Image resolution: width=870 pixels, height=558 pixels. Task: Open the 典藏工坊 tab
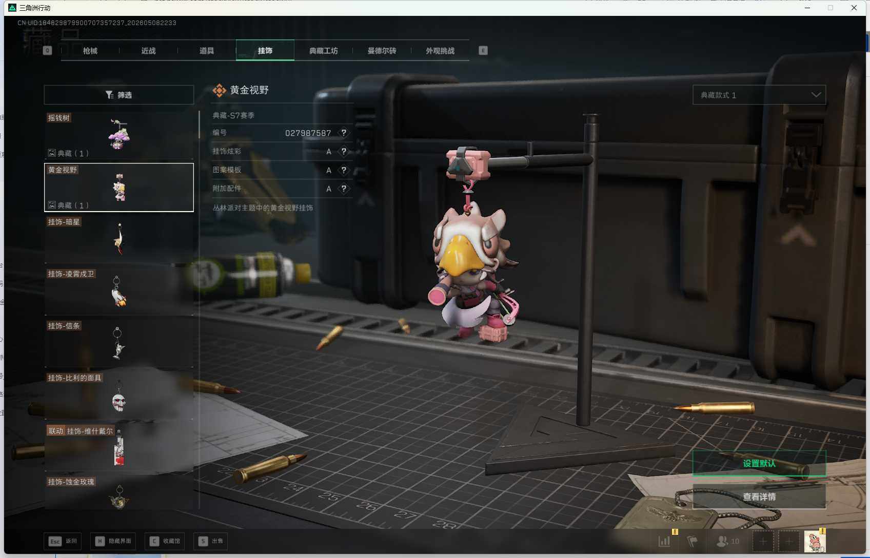(323, 51)
